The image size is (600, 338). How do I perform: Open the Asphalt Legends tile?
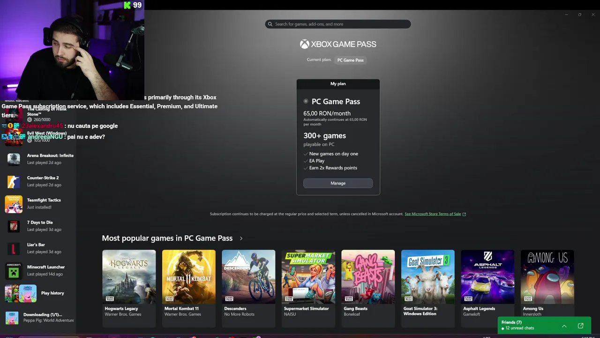(x=487, y=288)
